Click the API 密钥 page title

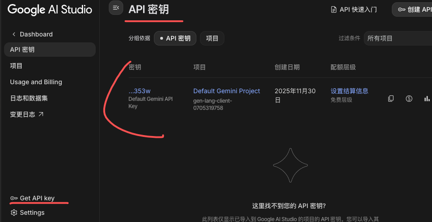tap(149, 9)
